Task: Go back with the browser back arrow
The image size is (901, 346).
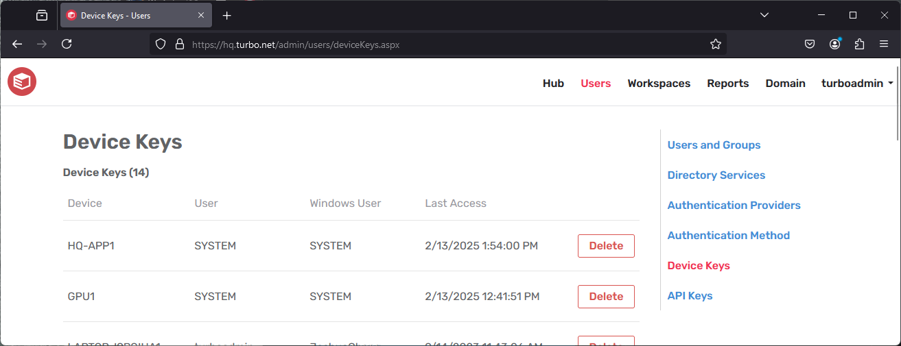Action: [x=17, y=44]
